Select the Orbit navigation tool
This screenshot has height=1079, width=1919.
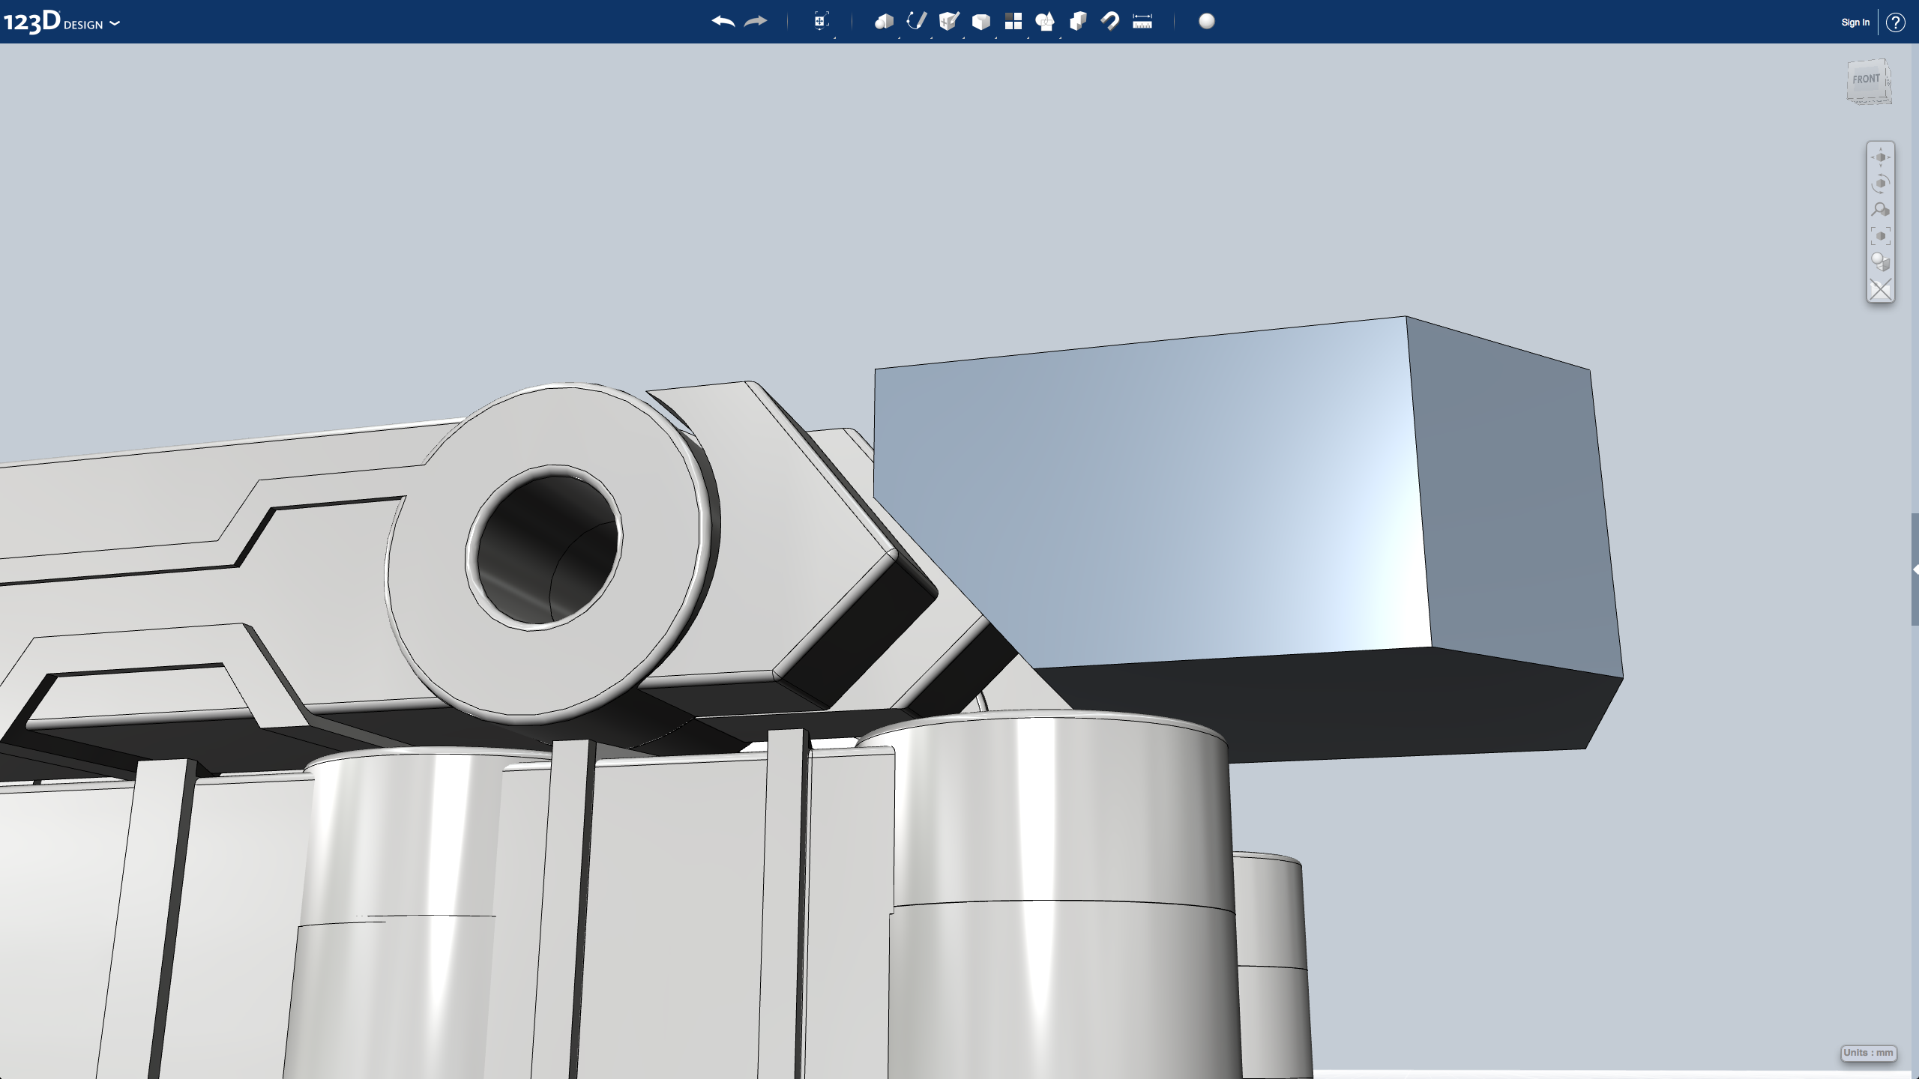[x=1880, y=184]
